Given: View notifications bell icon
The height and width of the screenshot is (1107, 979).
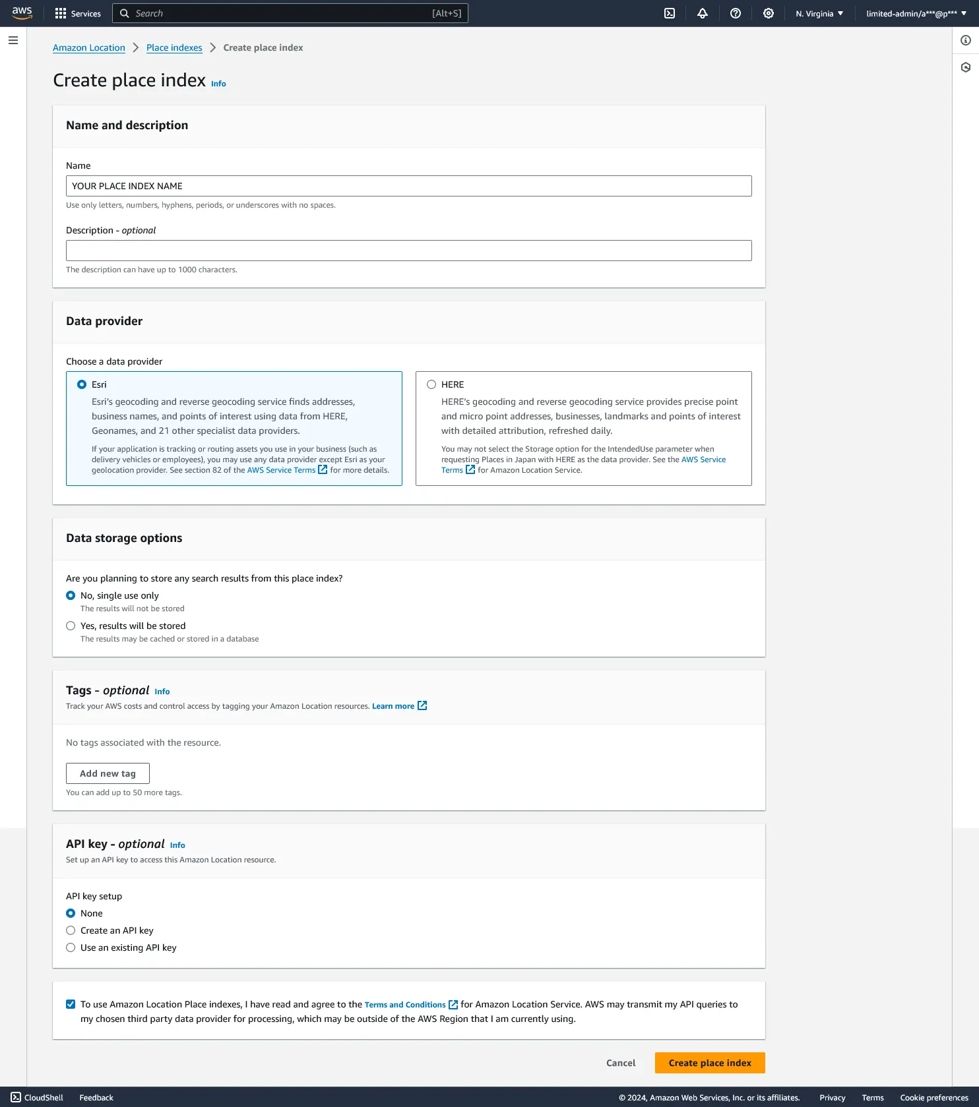Looking at the screenshot, I should coord(703,13).
